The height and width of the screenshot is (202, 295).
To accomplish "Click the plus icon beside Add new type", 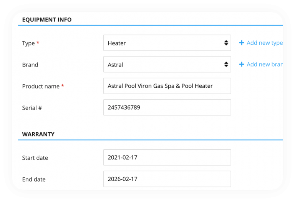I will 242,43.
